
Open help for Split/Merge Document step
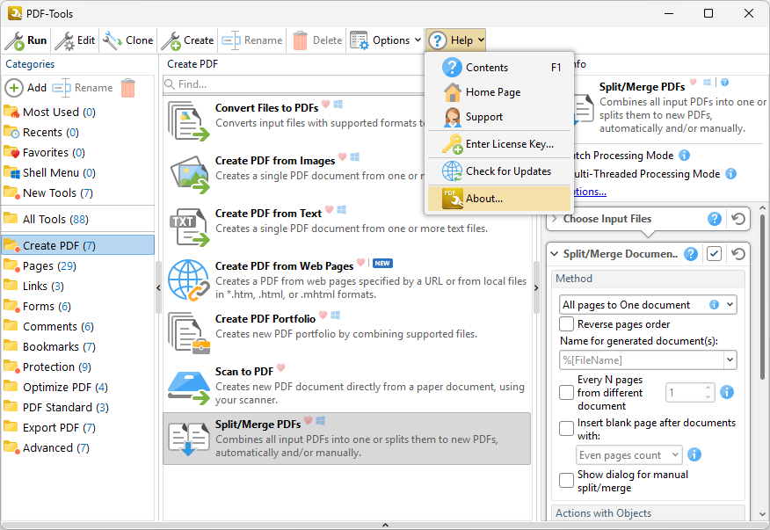click(691, 254)
